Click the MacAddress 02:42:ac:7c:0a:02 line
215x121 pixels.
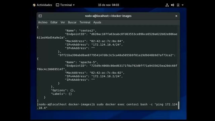click(95, 73)
